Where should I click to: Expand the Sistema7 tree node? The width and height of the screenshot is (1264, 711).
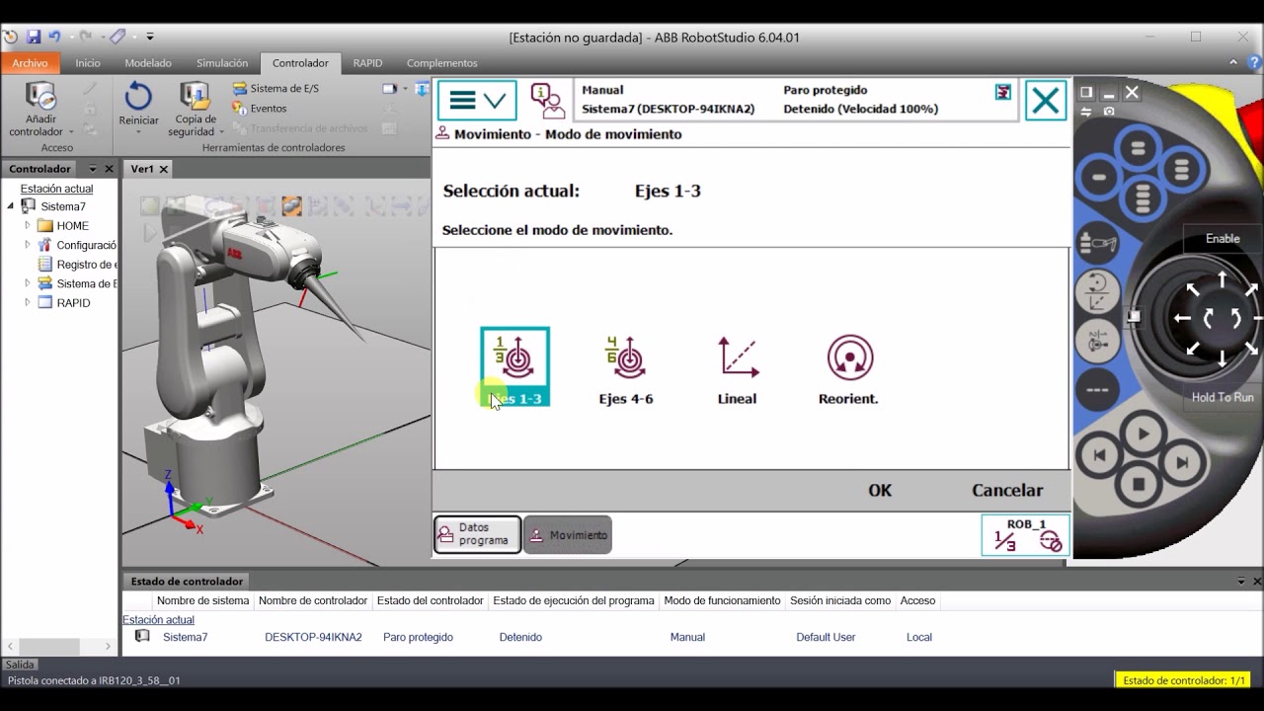(x=11, y=206)
